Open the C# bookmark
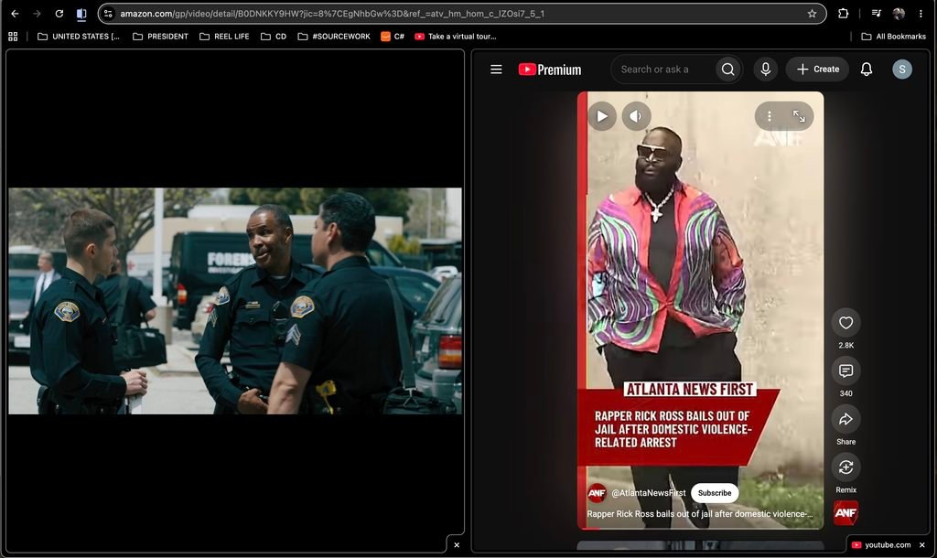Image resolution: width=937 pixels, height=558 pixels. 393,37
